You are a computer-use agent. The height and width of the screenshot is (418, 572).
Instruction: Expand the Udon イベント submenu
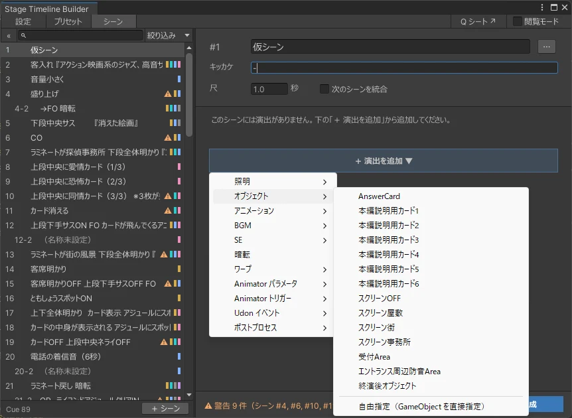tap(273, 313)
